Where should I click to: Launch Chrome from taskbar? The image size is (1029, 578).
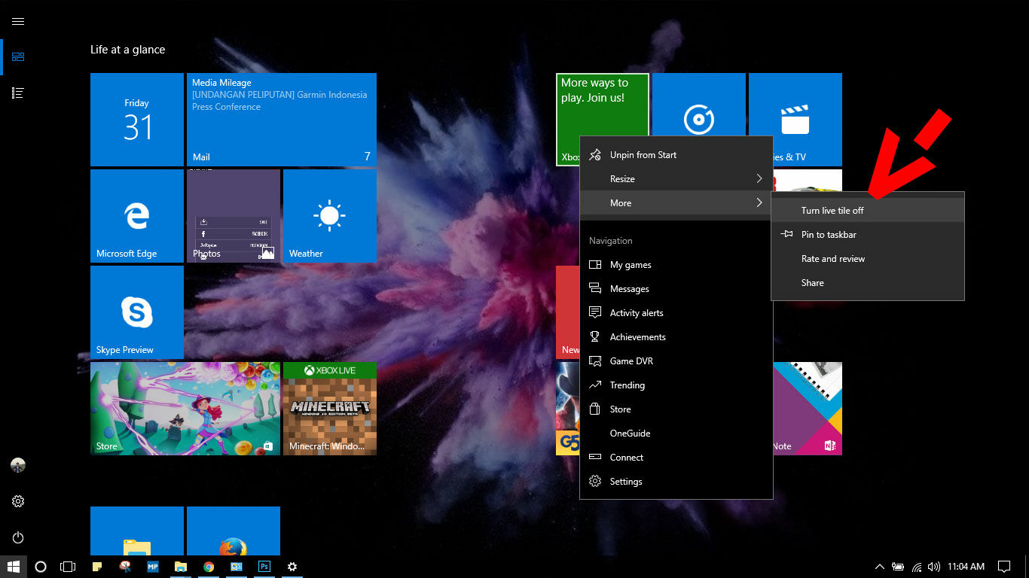[x=209, y=567]
